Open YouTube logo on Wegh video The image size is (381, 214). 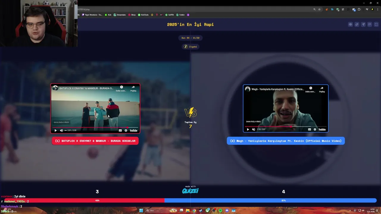tap(322, 129)
